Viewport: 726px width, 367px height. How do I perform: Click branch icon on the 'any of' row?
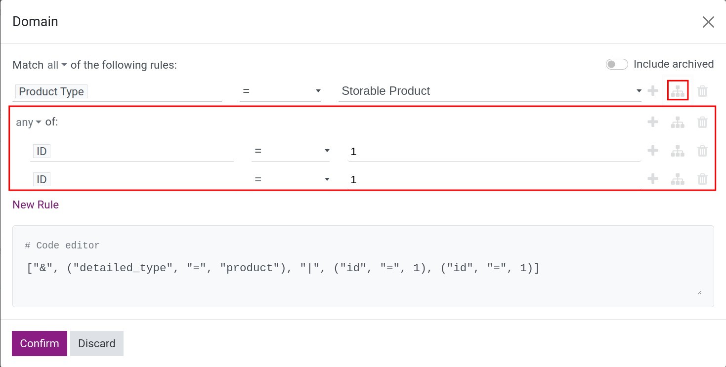[678, 122]
